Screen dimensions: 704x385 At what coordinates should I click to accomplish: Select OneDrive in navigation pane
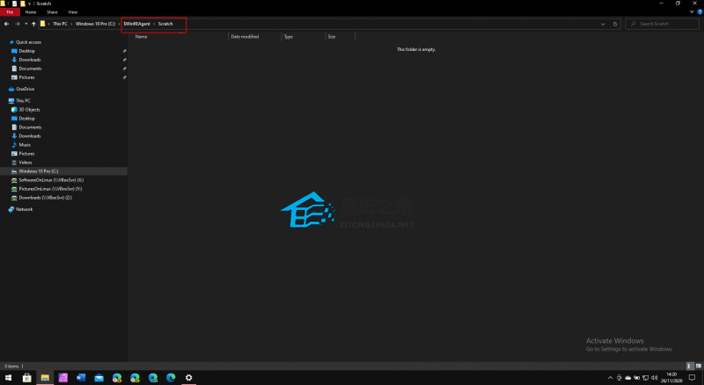pyautogui.click(x=25, y=90)
